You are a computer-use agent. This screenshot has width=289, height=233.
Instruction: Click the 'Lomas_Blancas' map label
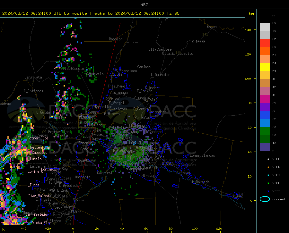[x=202, y=155]
